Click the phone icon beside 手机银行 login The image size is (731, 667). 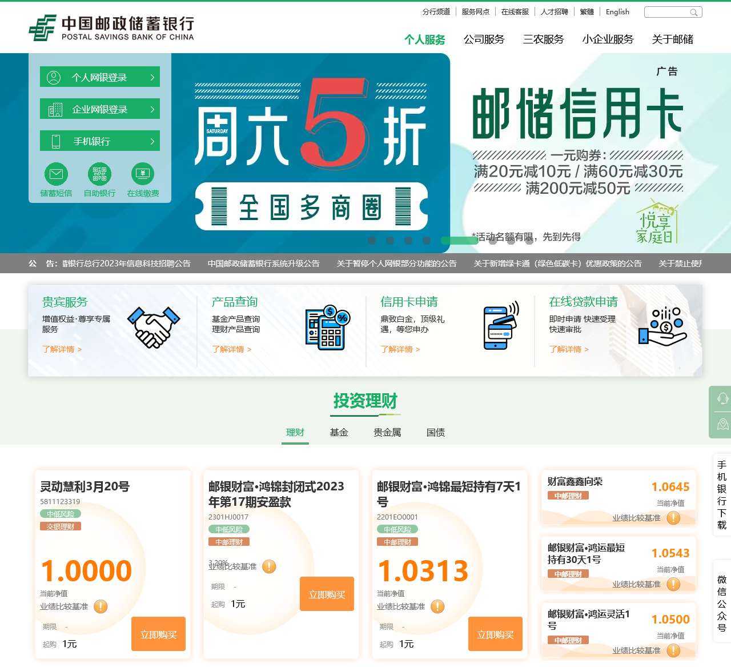56,141
